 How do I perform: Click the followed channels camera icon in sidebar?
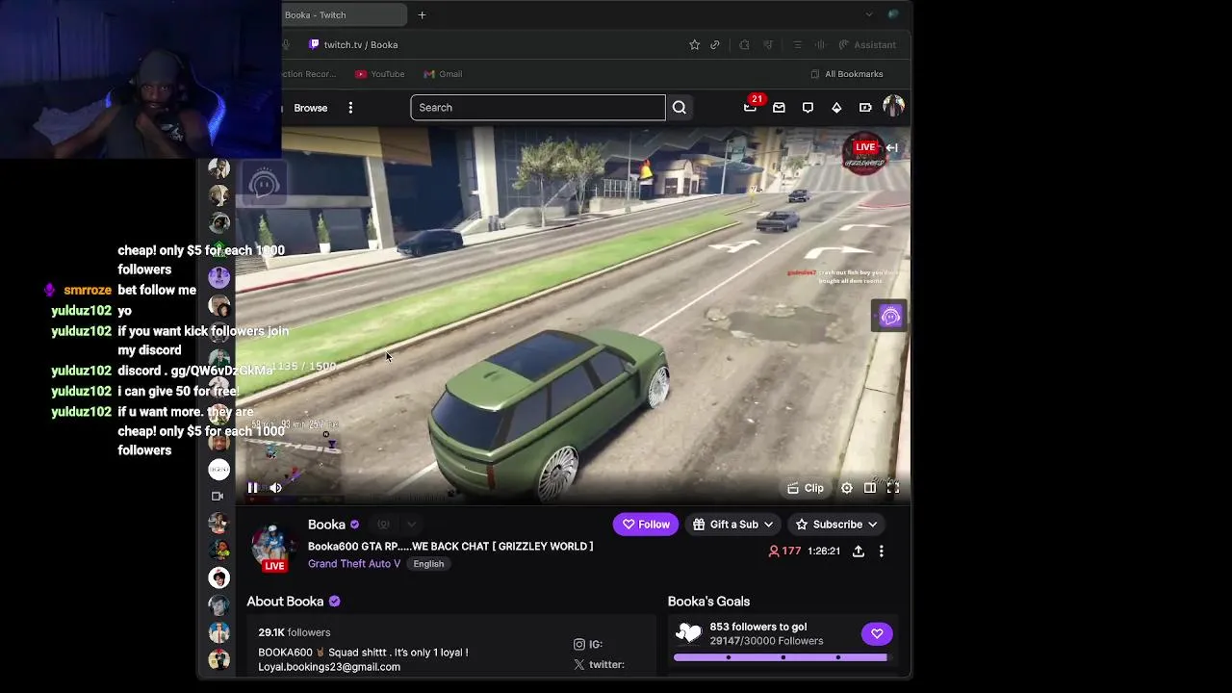pos(218,497)
